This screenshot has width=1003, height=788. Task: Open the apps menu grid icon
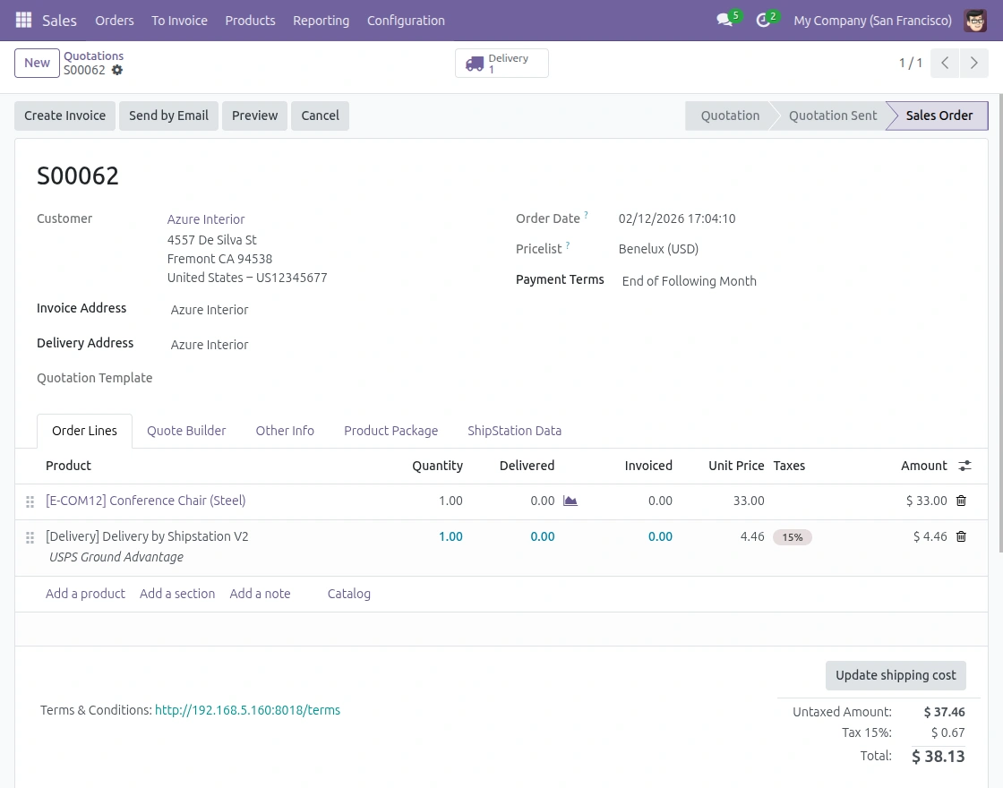(23, 20)
